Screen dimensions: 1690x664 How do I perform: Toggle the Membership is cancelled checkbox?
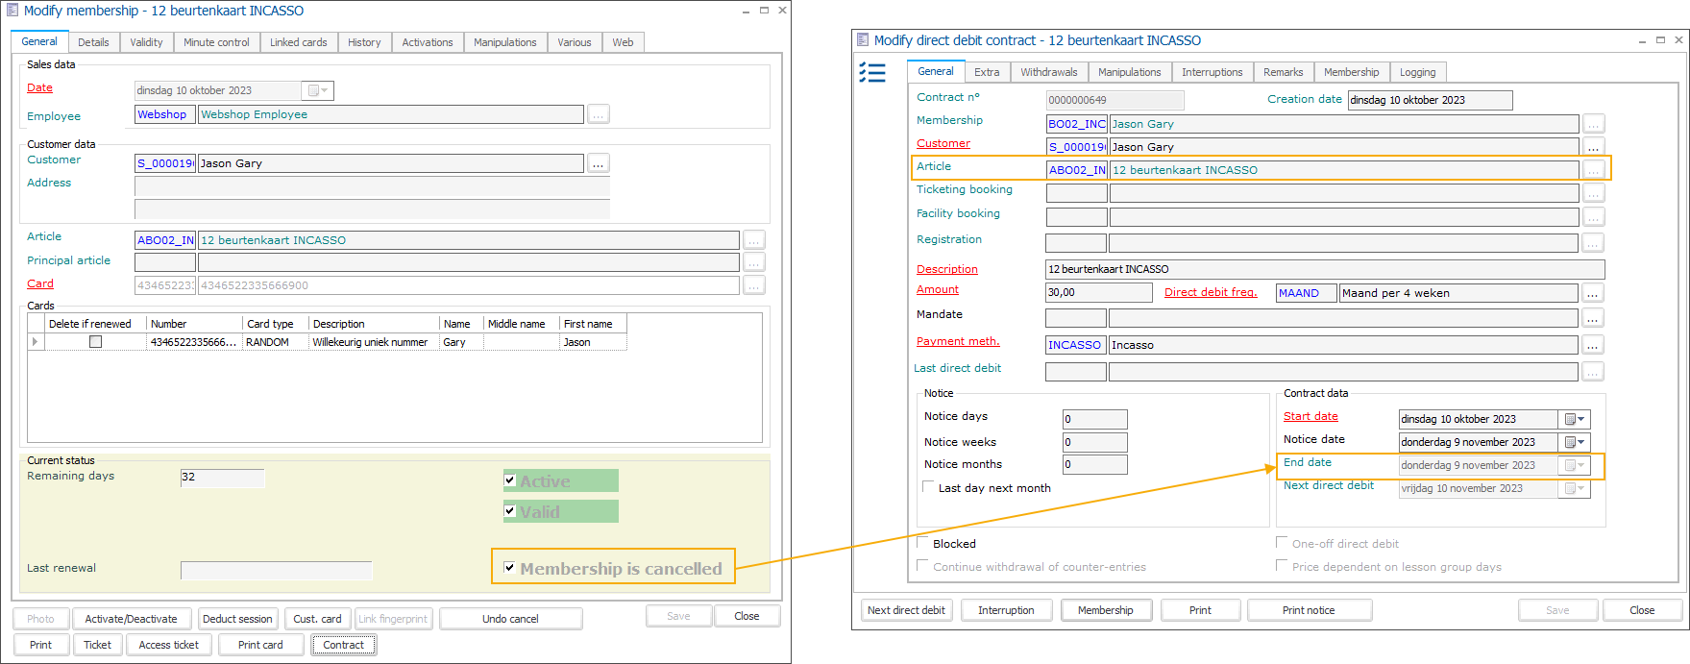tap(509, 568)
